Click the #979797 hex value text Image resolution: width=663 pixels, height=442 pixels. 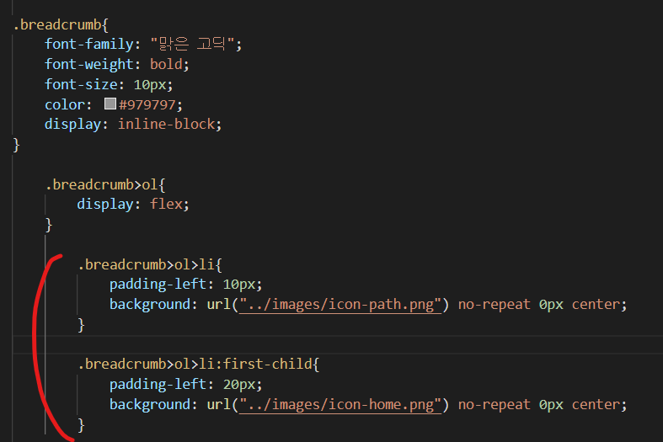pos(147,104)
